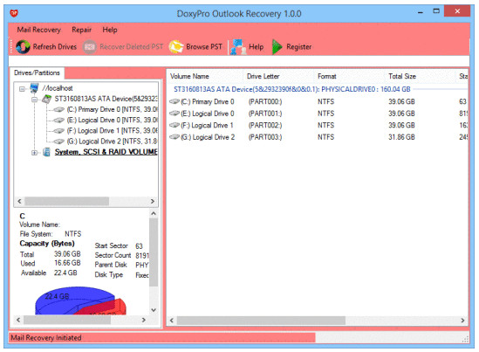Open the Mail Recovery menu
Image resolution: width=479 pixels, height=352 pixels.
click(x=38, y=30)
